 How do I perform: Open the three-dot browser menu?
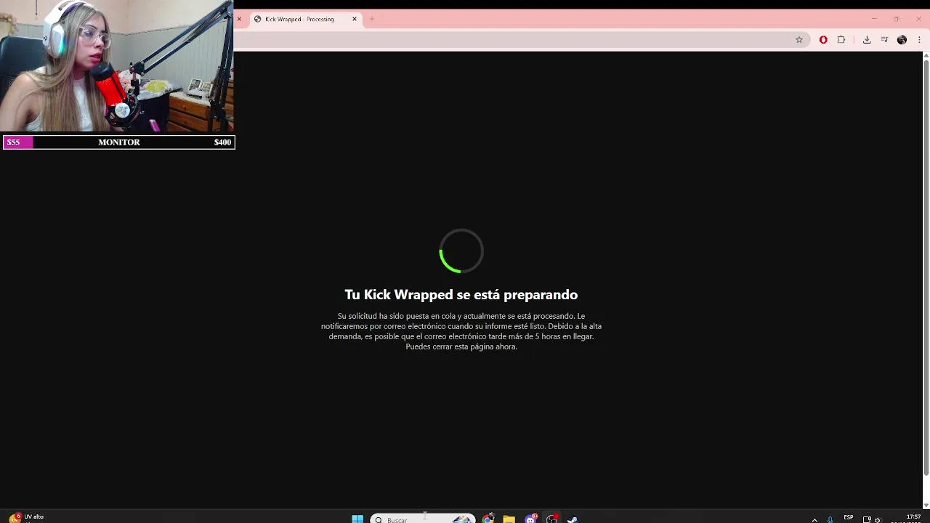point(919,40)
